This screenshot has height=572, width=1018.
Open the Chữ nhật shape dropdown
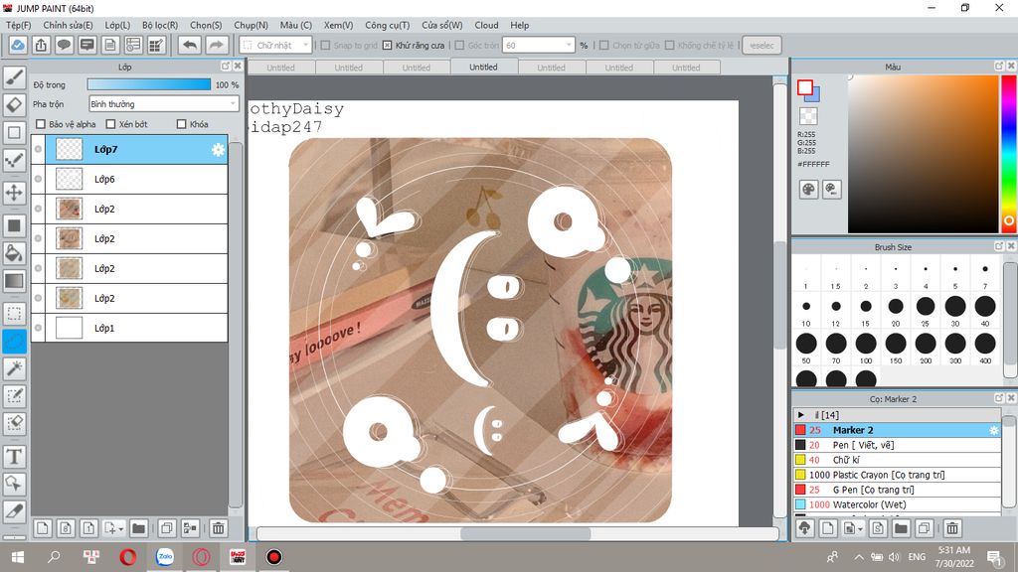point(275,46)
